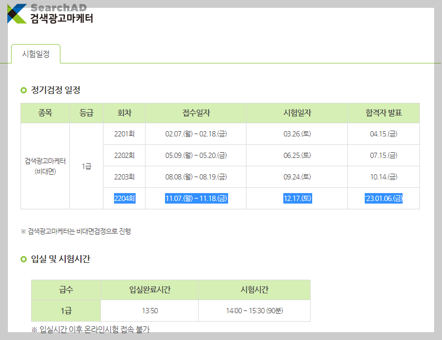The height and width of the screenshot is (340, 442).
Task: Click registration dates 08.08.(월) ~ 08.19.(금)
Action: point(196,177)
